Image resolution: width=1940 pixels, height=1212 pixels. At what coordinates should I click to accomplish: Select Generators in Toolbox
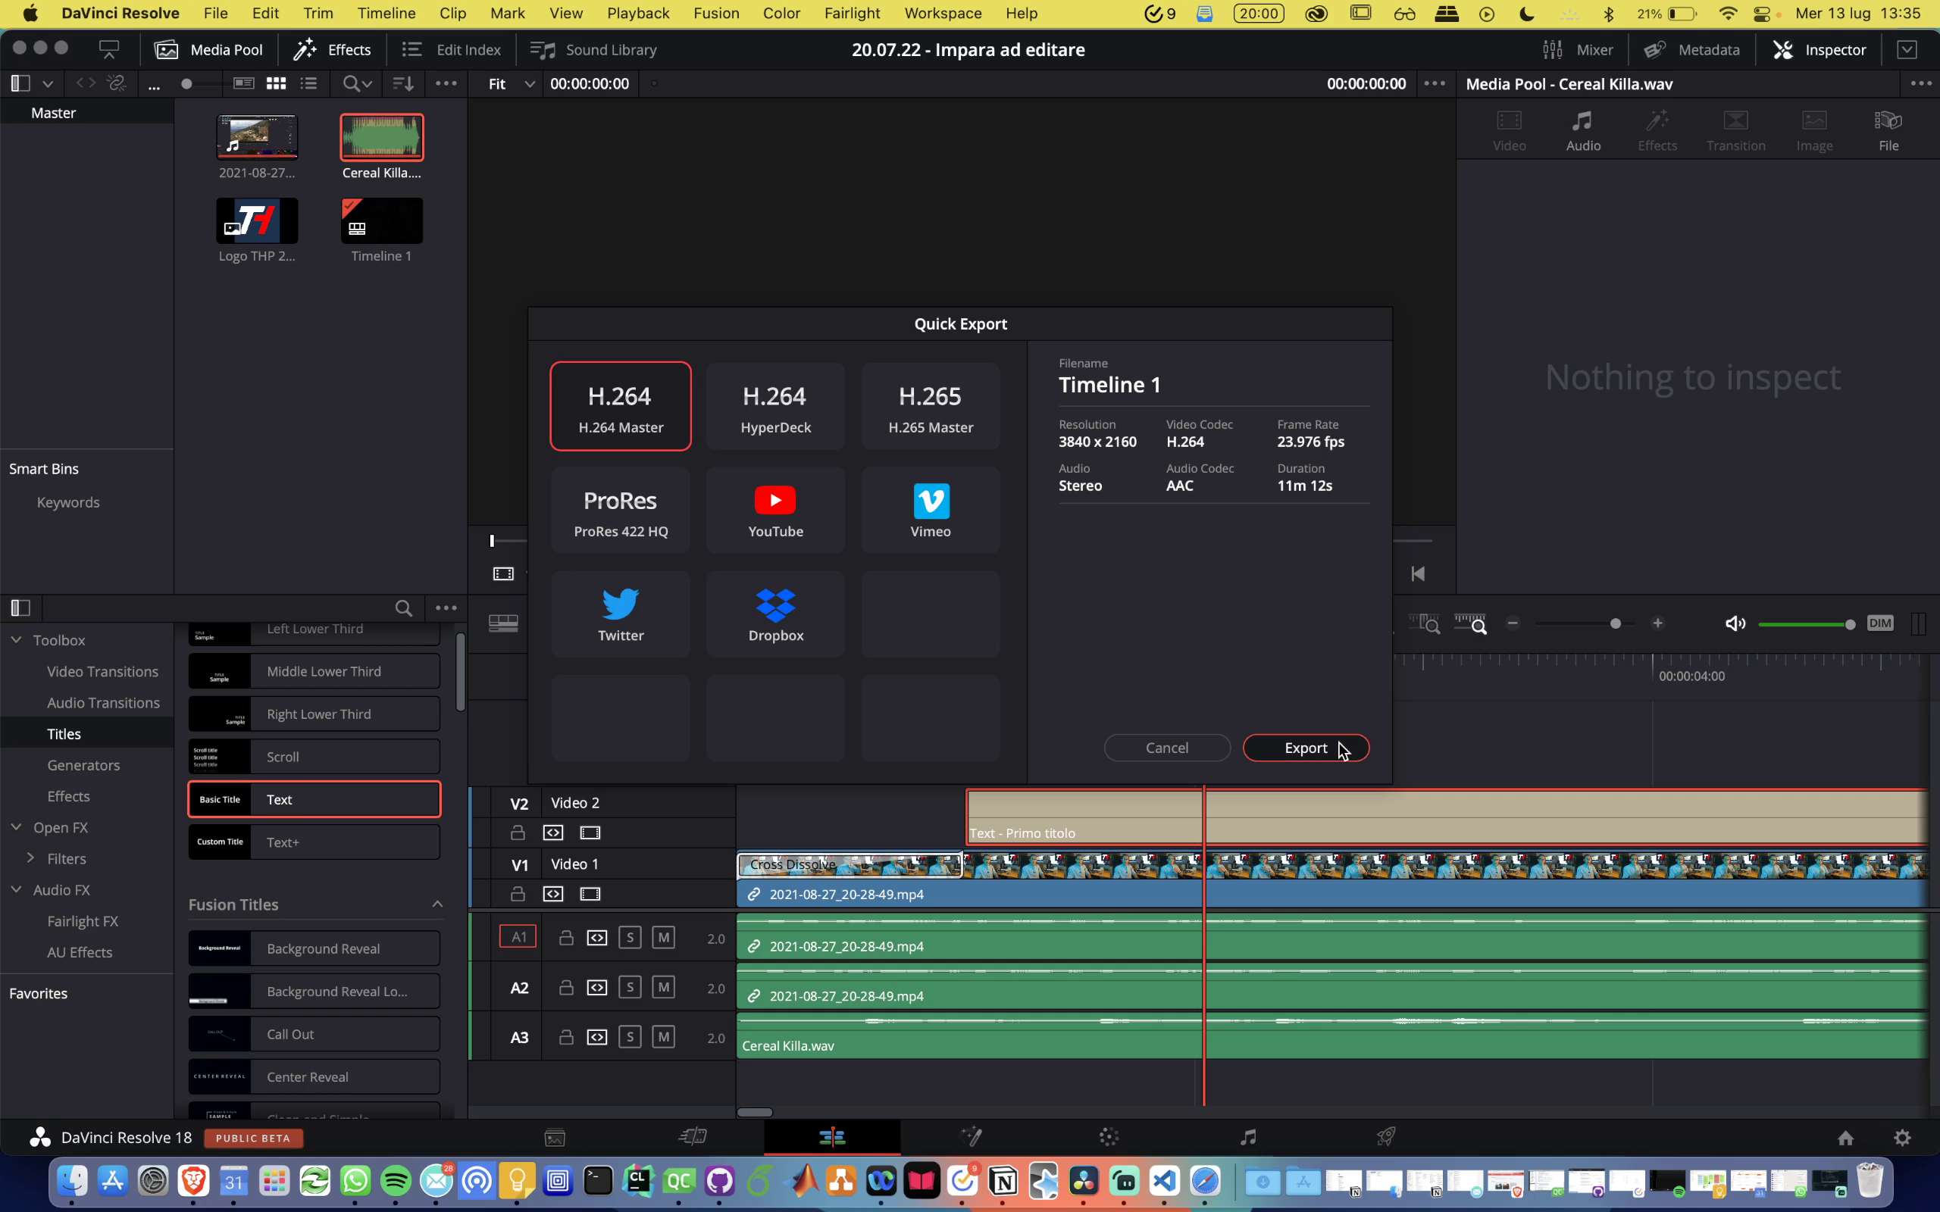pos(83,765)
